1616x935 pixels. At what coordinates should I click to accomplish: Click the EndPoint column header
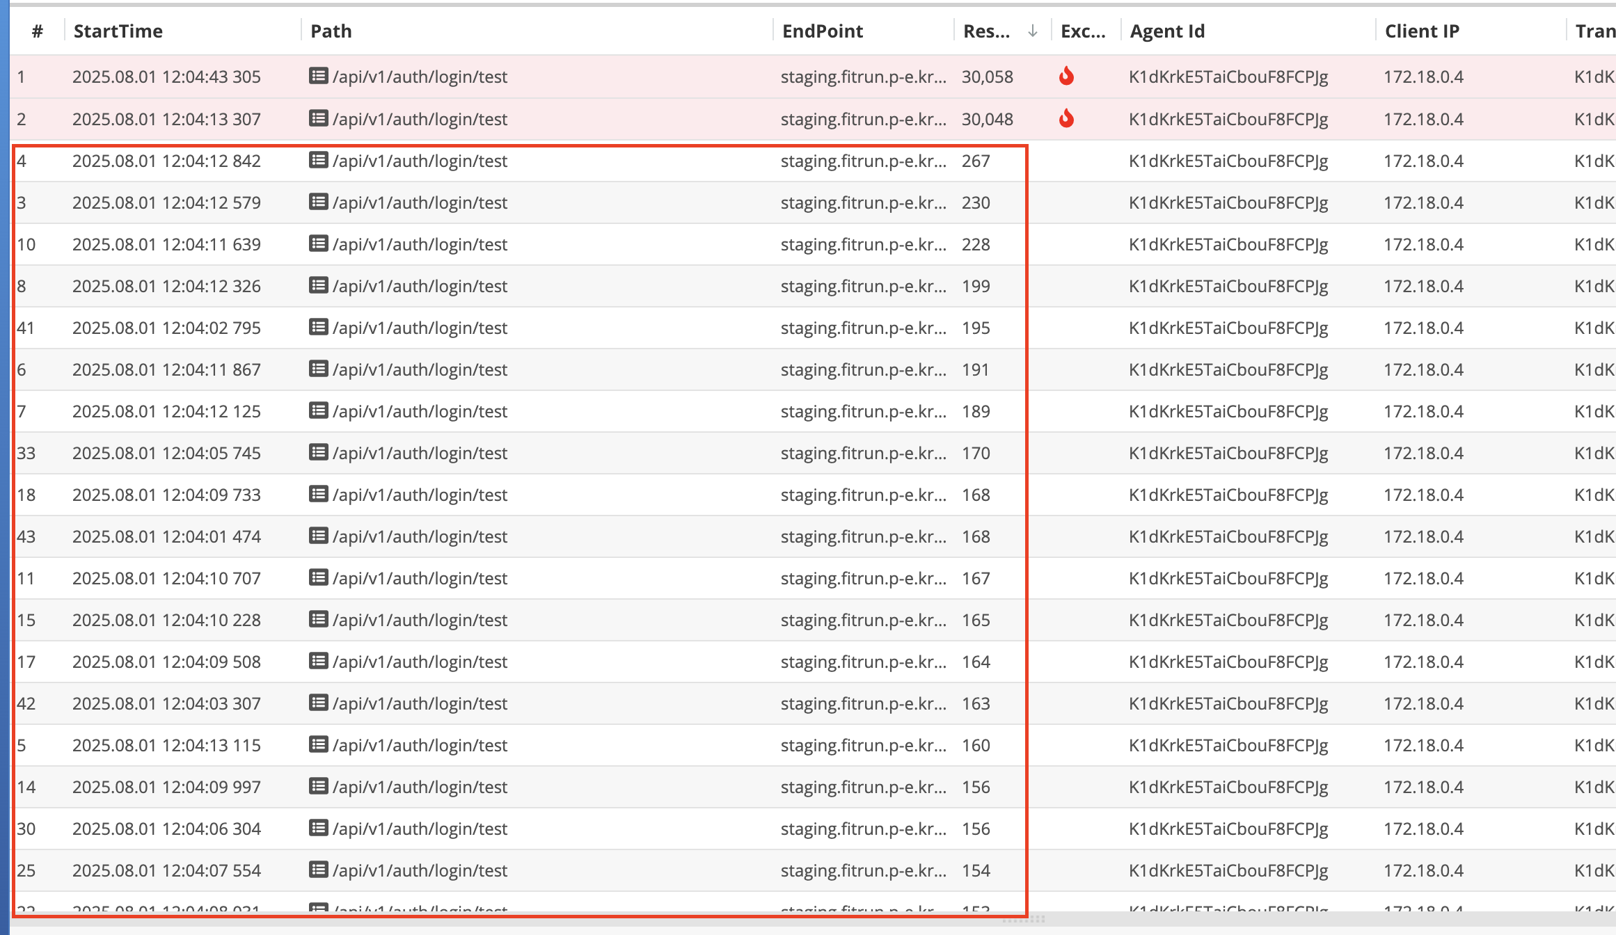(x=823, y=31)
